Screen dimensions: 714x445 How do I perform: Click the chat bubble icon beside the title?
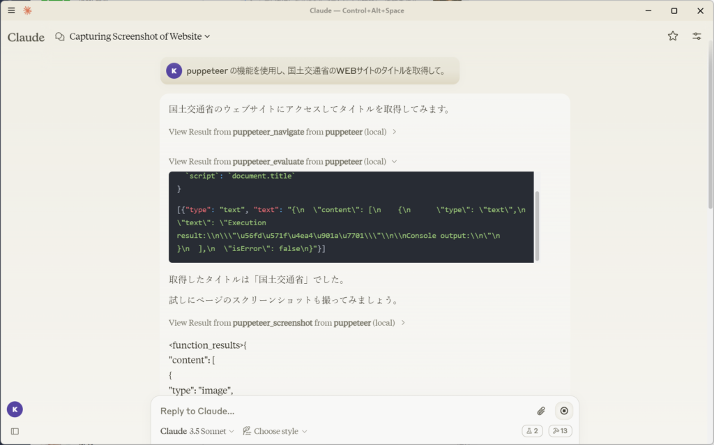click(60, 36)
